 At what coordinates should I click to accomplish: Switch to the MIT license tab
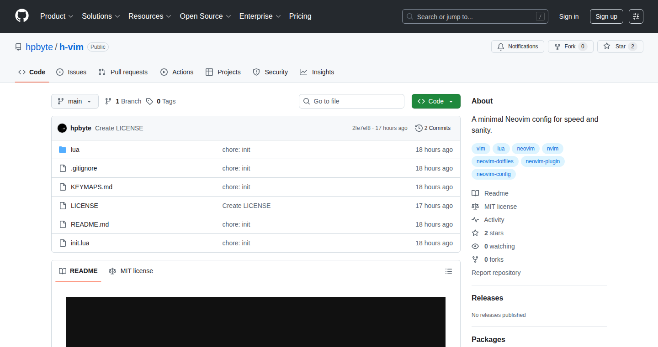(131, 271)
